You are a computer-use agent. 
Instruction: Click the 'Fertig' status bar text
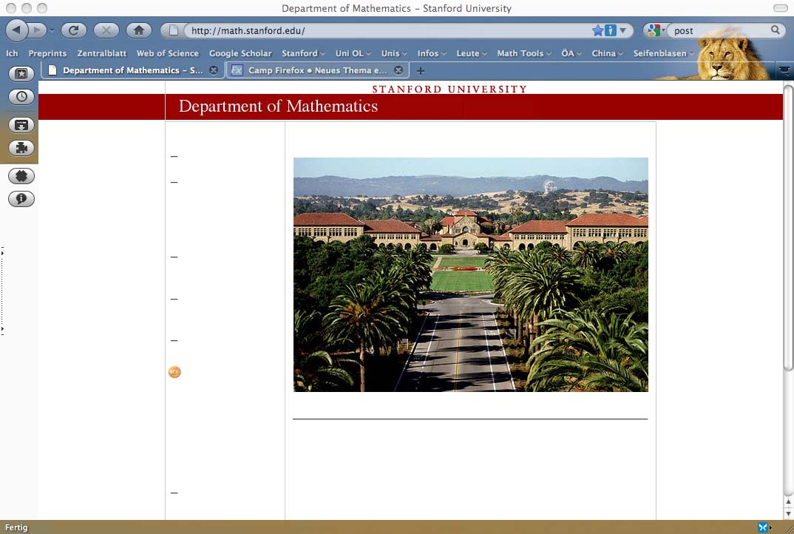[16, 527]
